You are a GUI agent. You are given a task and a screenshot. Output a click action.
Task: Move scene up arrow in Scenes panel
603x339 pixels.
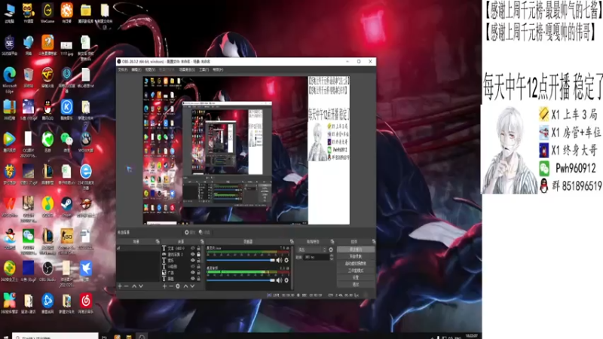134,286
